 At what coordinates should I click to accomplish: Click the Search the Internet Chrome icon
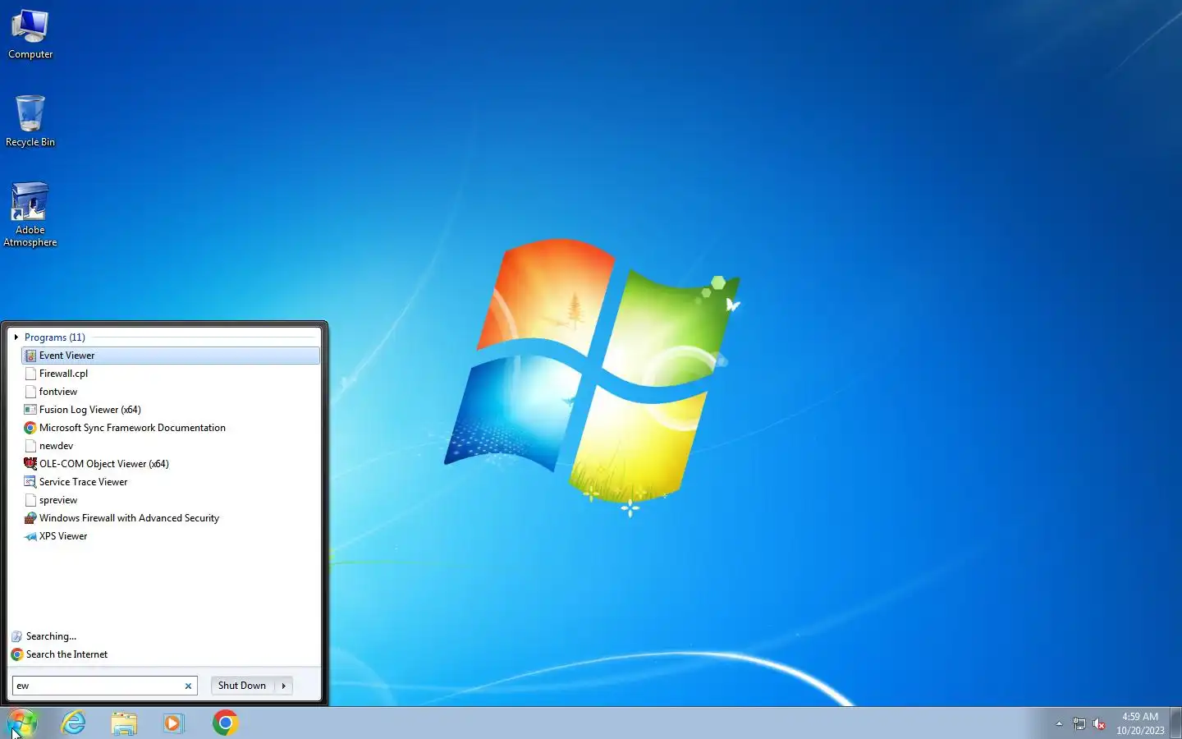pos(16,654)
